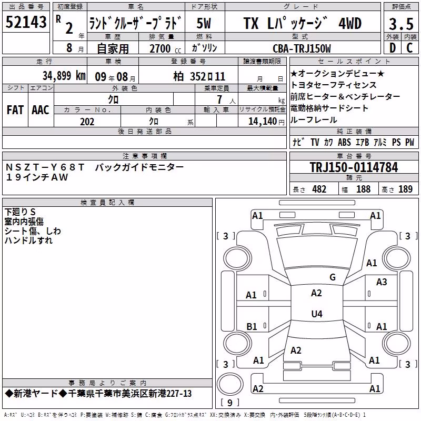Click the interior grade C
421x421 pixels.
point(409,48)
